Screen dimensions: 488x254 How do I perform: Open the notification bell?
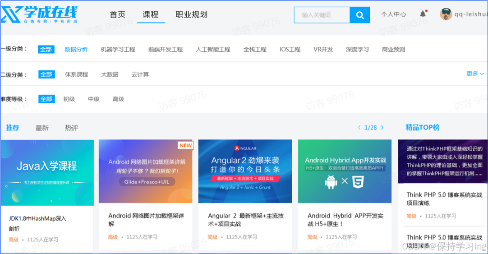tap(423, 14)
